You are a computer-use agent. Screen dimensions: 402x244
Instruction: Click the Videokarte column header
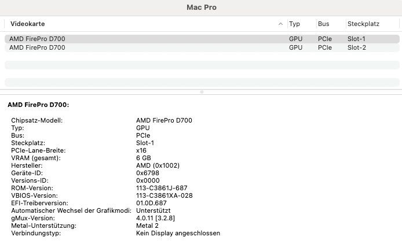click(28, 24)
